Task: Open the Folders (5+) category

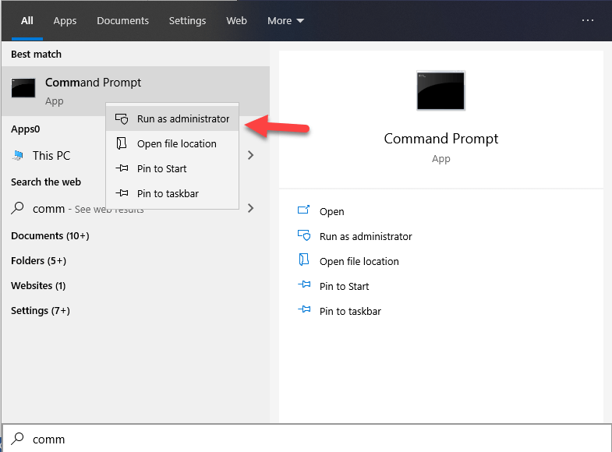Action: click(38, 261)
